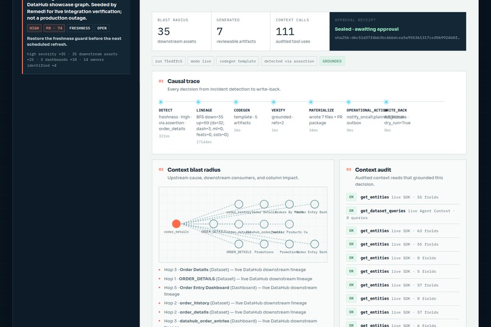This screenshot has height=327, width=491.
Task: Select the Orders By Month graph node
Action: tap(289, 205)
